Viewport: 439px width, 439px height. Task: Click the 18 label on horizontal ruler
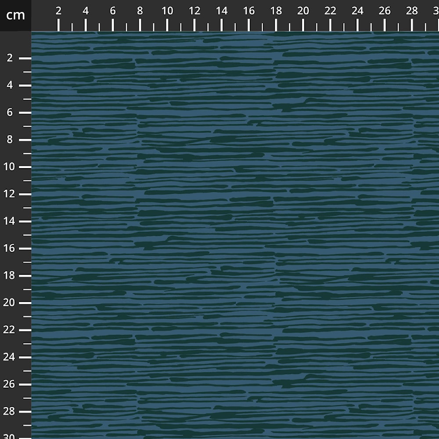(x=276, y=11)
